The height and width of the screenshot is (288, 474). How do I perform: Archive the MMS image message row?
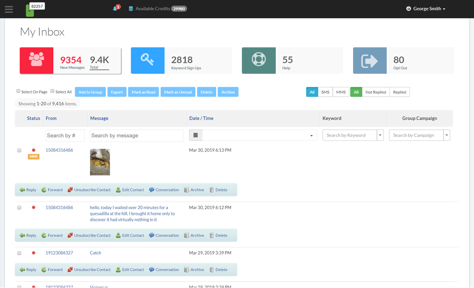point(194,190)
